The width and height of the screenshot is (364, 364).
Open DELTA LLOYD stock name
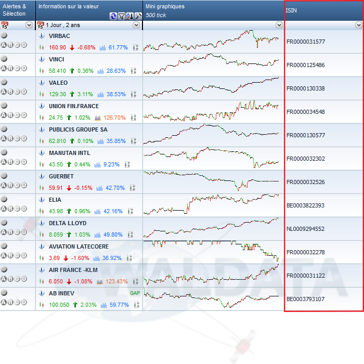(x=68, y=223)
